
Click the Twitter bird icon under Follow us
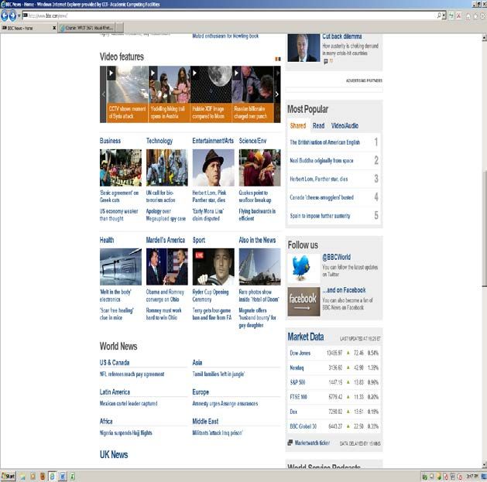pos(304,268)
